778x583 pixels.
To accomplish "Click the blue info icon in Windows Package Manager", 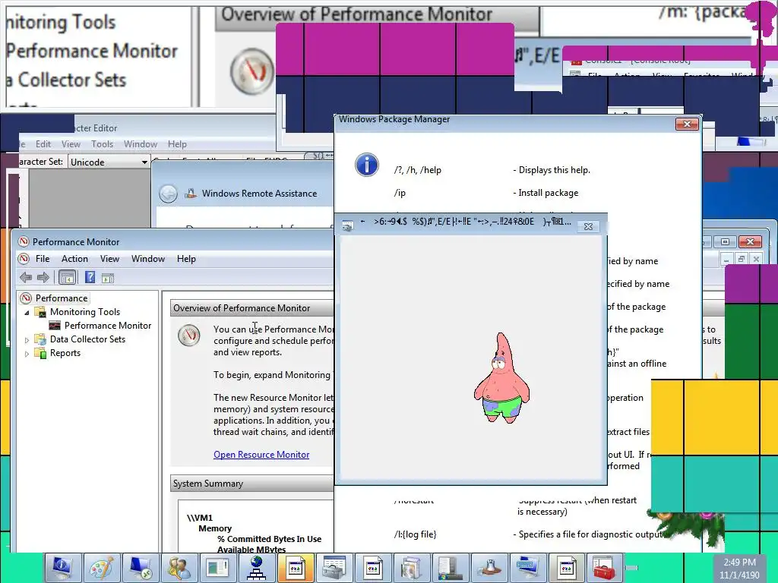I will (367, 165).
